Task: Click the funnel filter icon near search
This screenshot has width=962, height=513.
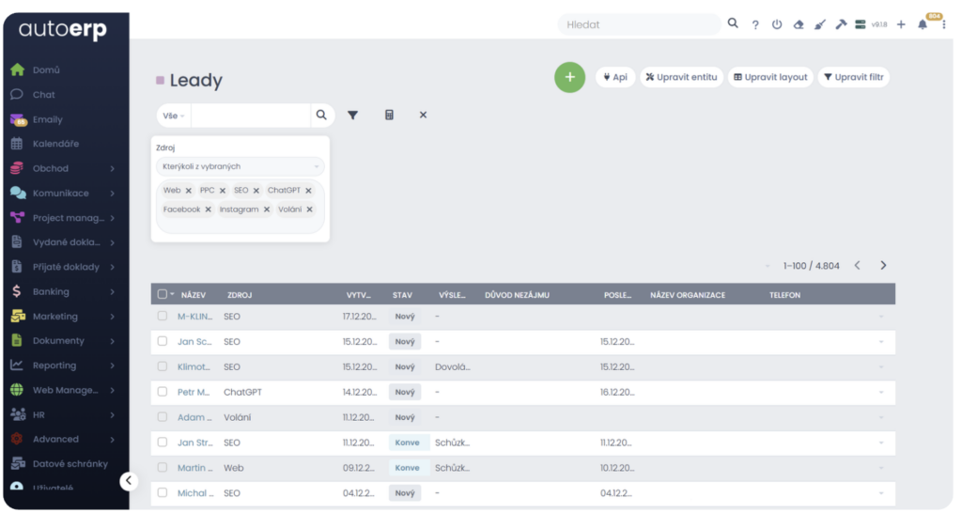Action: (x=353, y=115)
